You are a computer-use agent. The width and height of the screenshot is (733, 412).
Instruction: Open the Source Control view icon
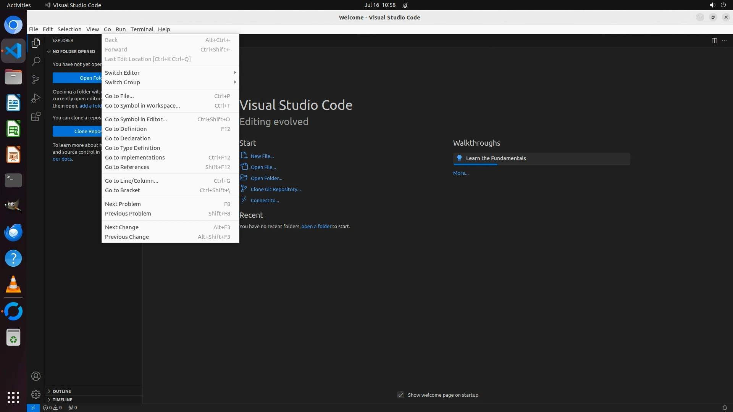click(36, 79)
